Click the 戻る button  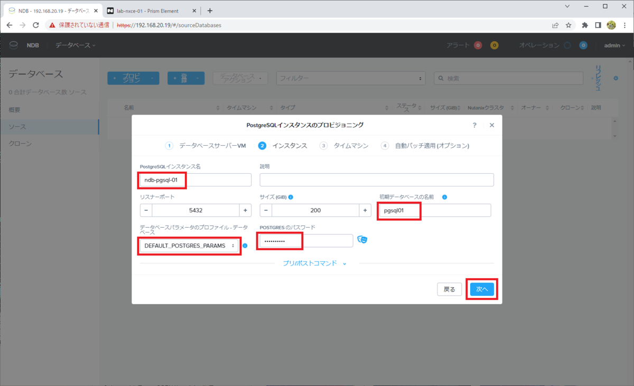coord(450,289)
